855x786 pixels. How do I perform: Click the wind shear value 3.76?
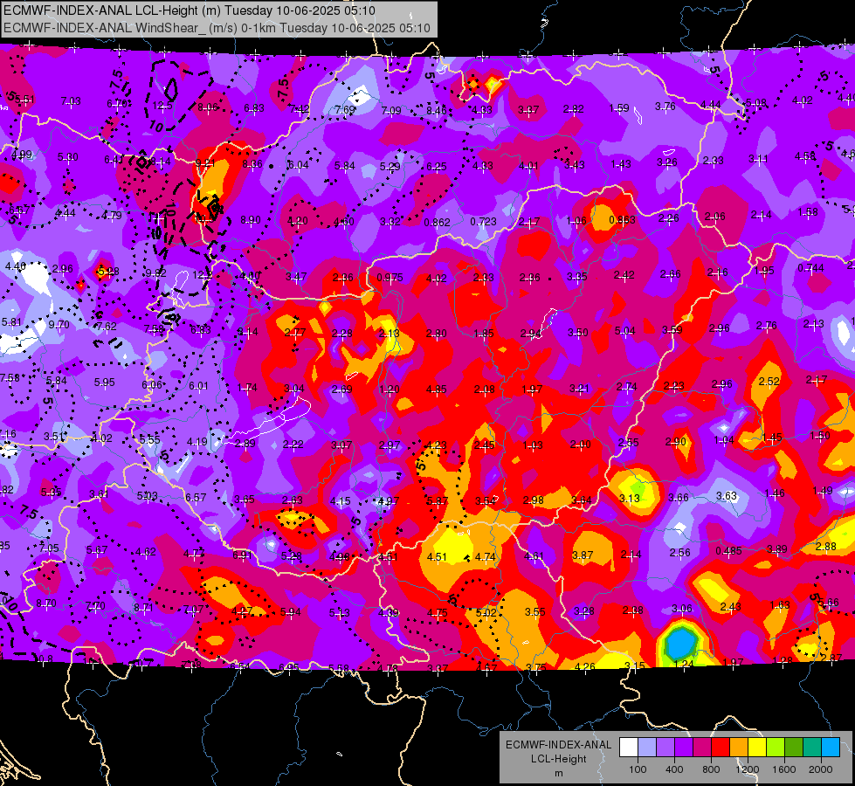click(x=665, y=107)
